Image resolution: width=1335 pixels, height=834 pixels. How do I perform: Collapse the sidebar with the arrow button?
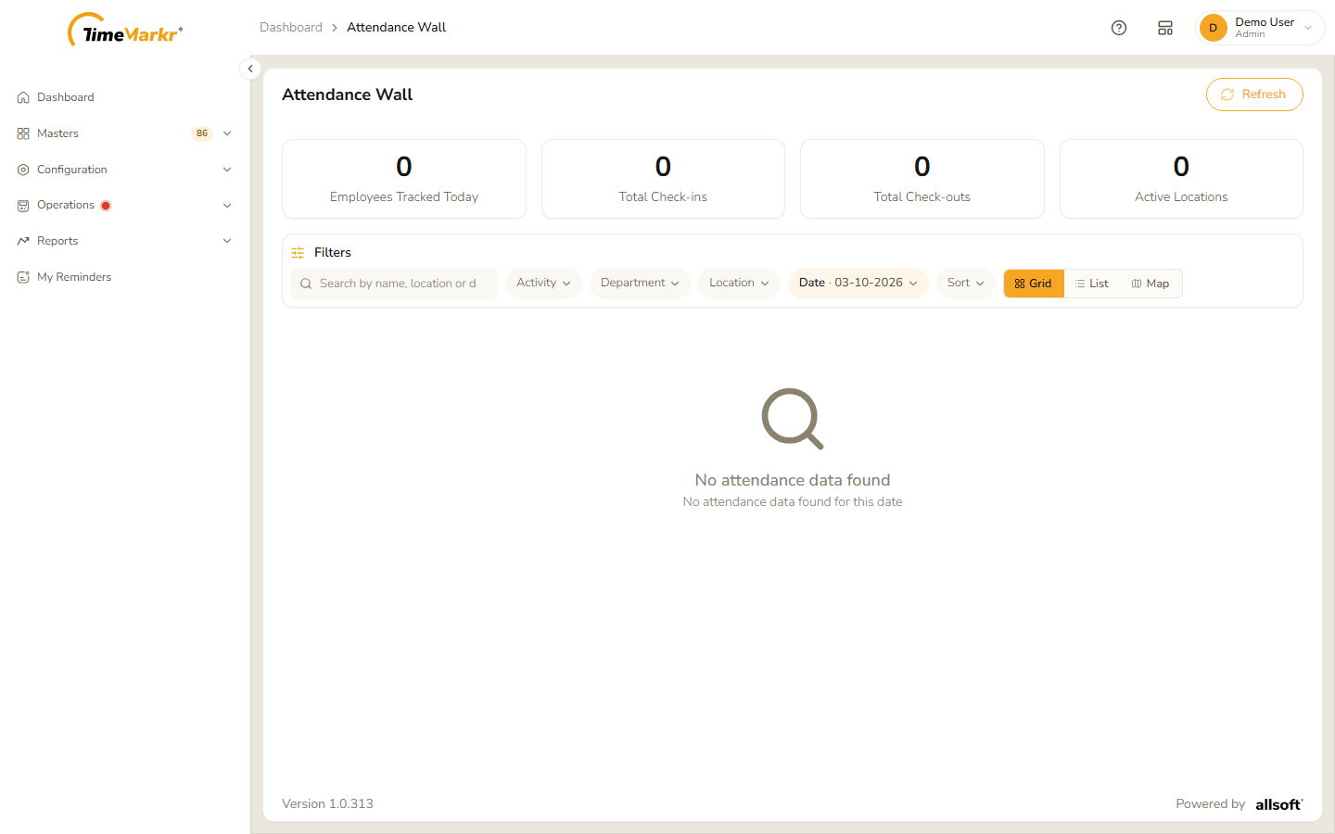coord(250,69)
